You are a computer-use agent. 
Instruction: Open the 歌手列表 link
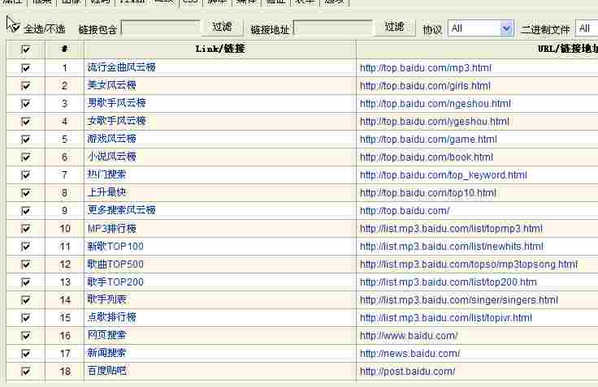(x=106, y=299)
